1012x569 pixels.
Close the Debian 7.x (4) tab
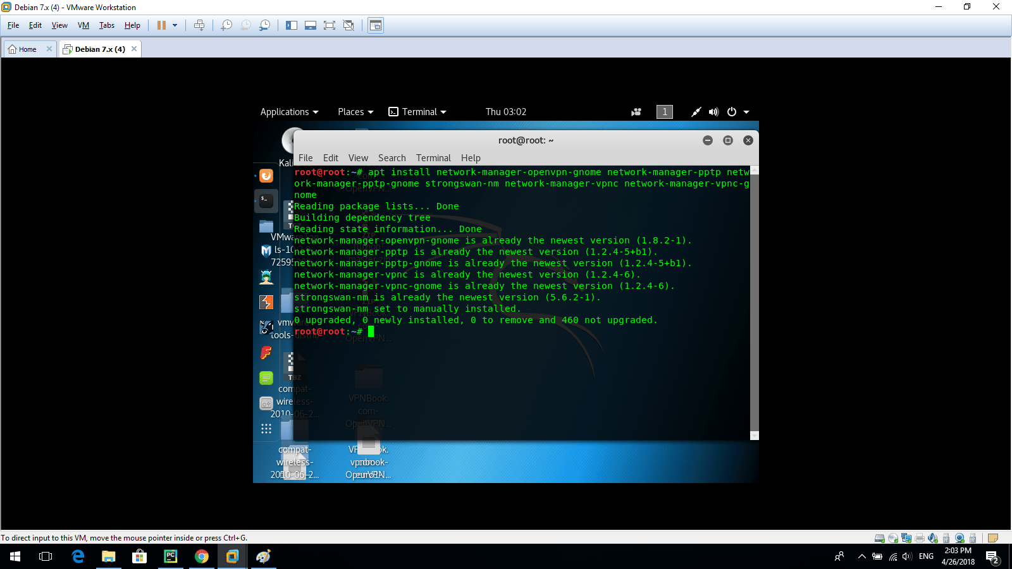pos(134,49)
